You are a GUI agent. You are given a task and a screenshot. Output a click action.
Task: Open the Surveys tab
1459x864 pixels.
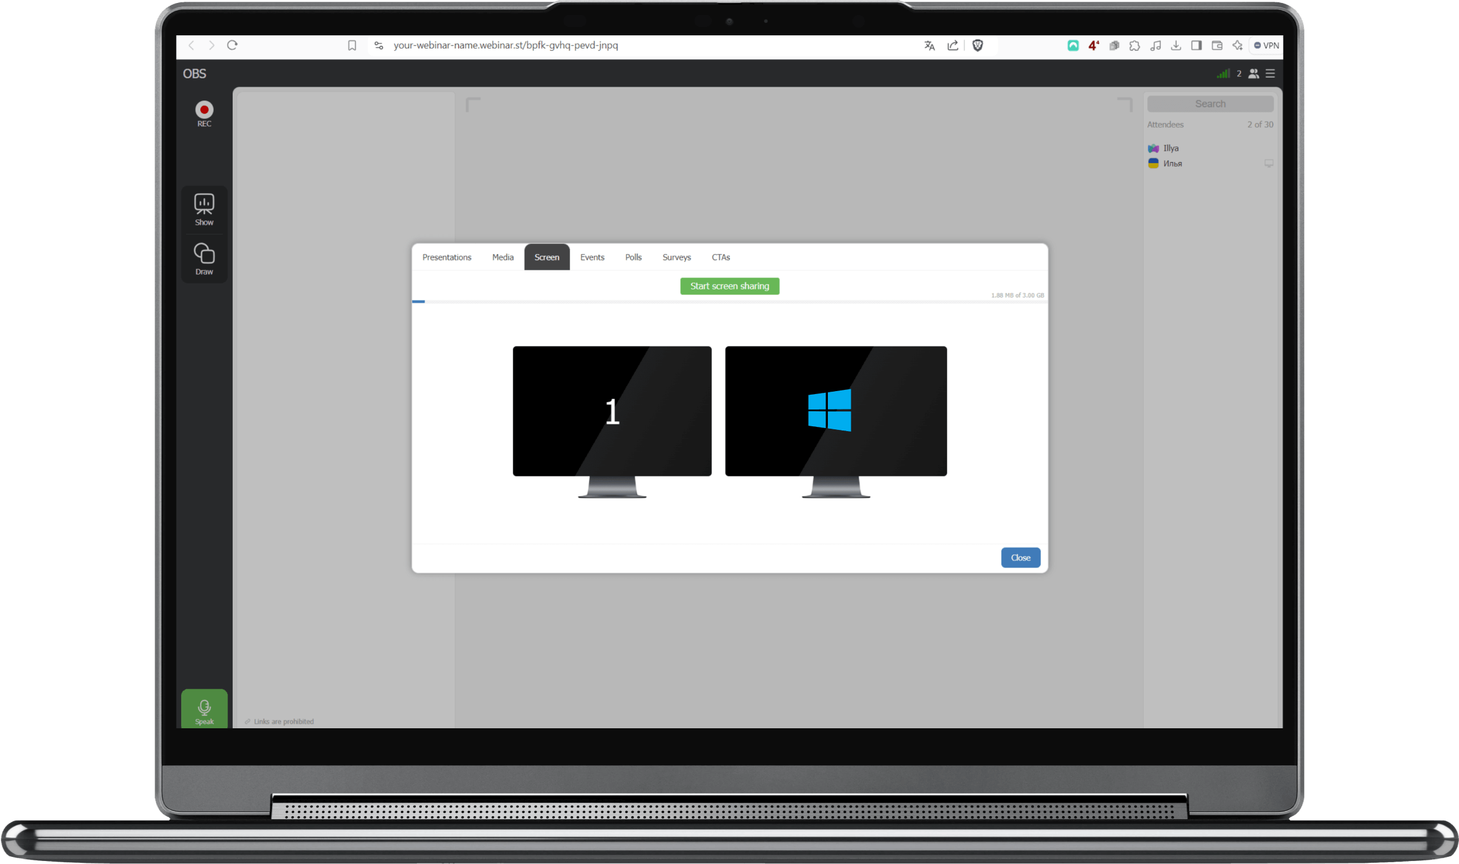tap(676, 257)
